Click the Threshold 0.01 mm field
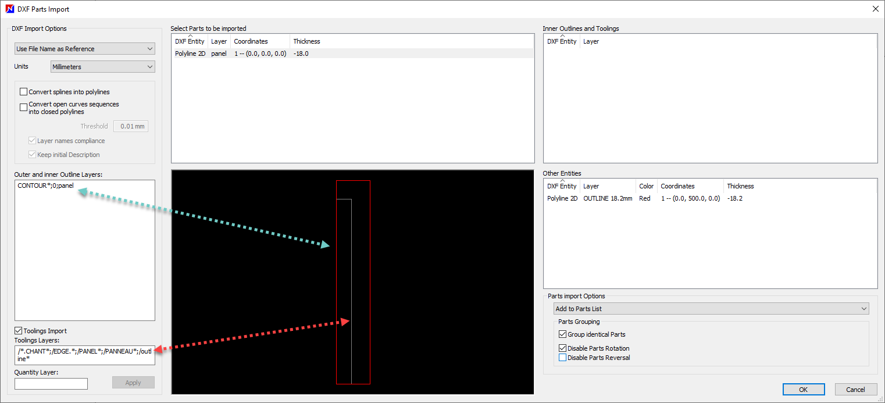This screenshot has height=403, width=885. (x=131, y=126)
